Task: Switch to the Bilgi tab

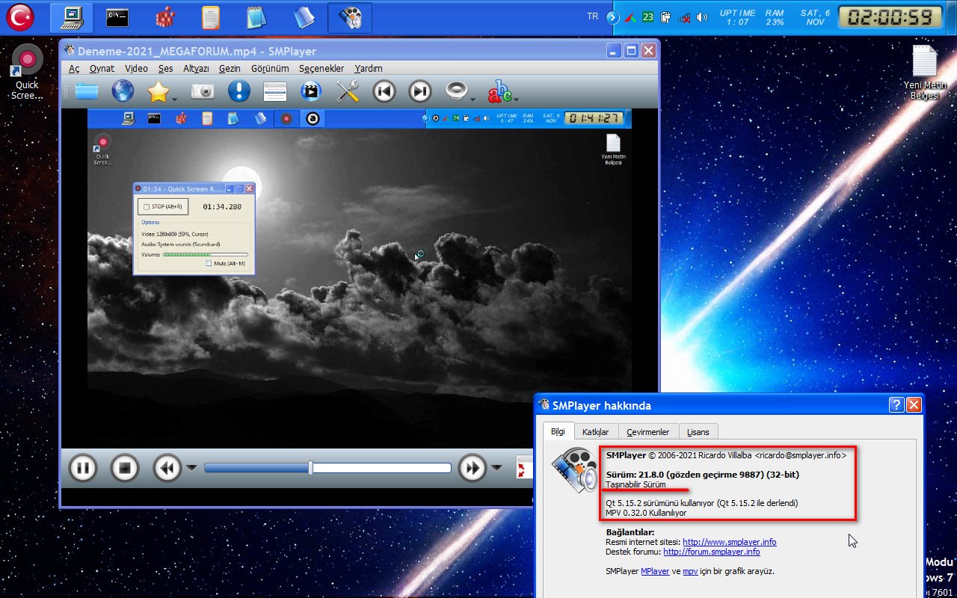Action: (x=558, y=431)
